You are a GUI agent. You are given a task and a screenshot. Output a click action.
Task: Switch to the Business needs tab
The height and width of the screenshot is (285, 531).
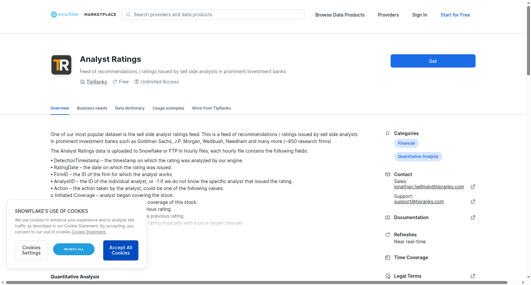92,108
